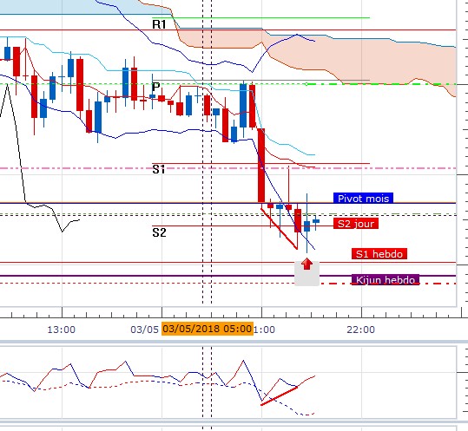Select the S2 pivot level label
Screen dimensions: 468x431
[159, 232]
